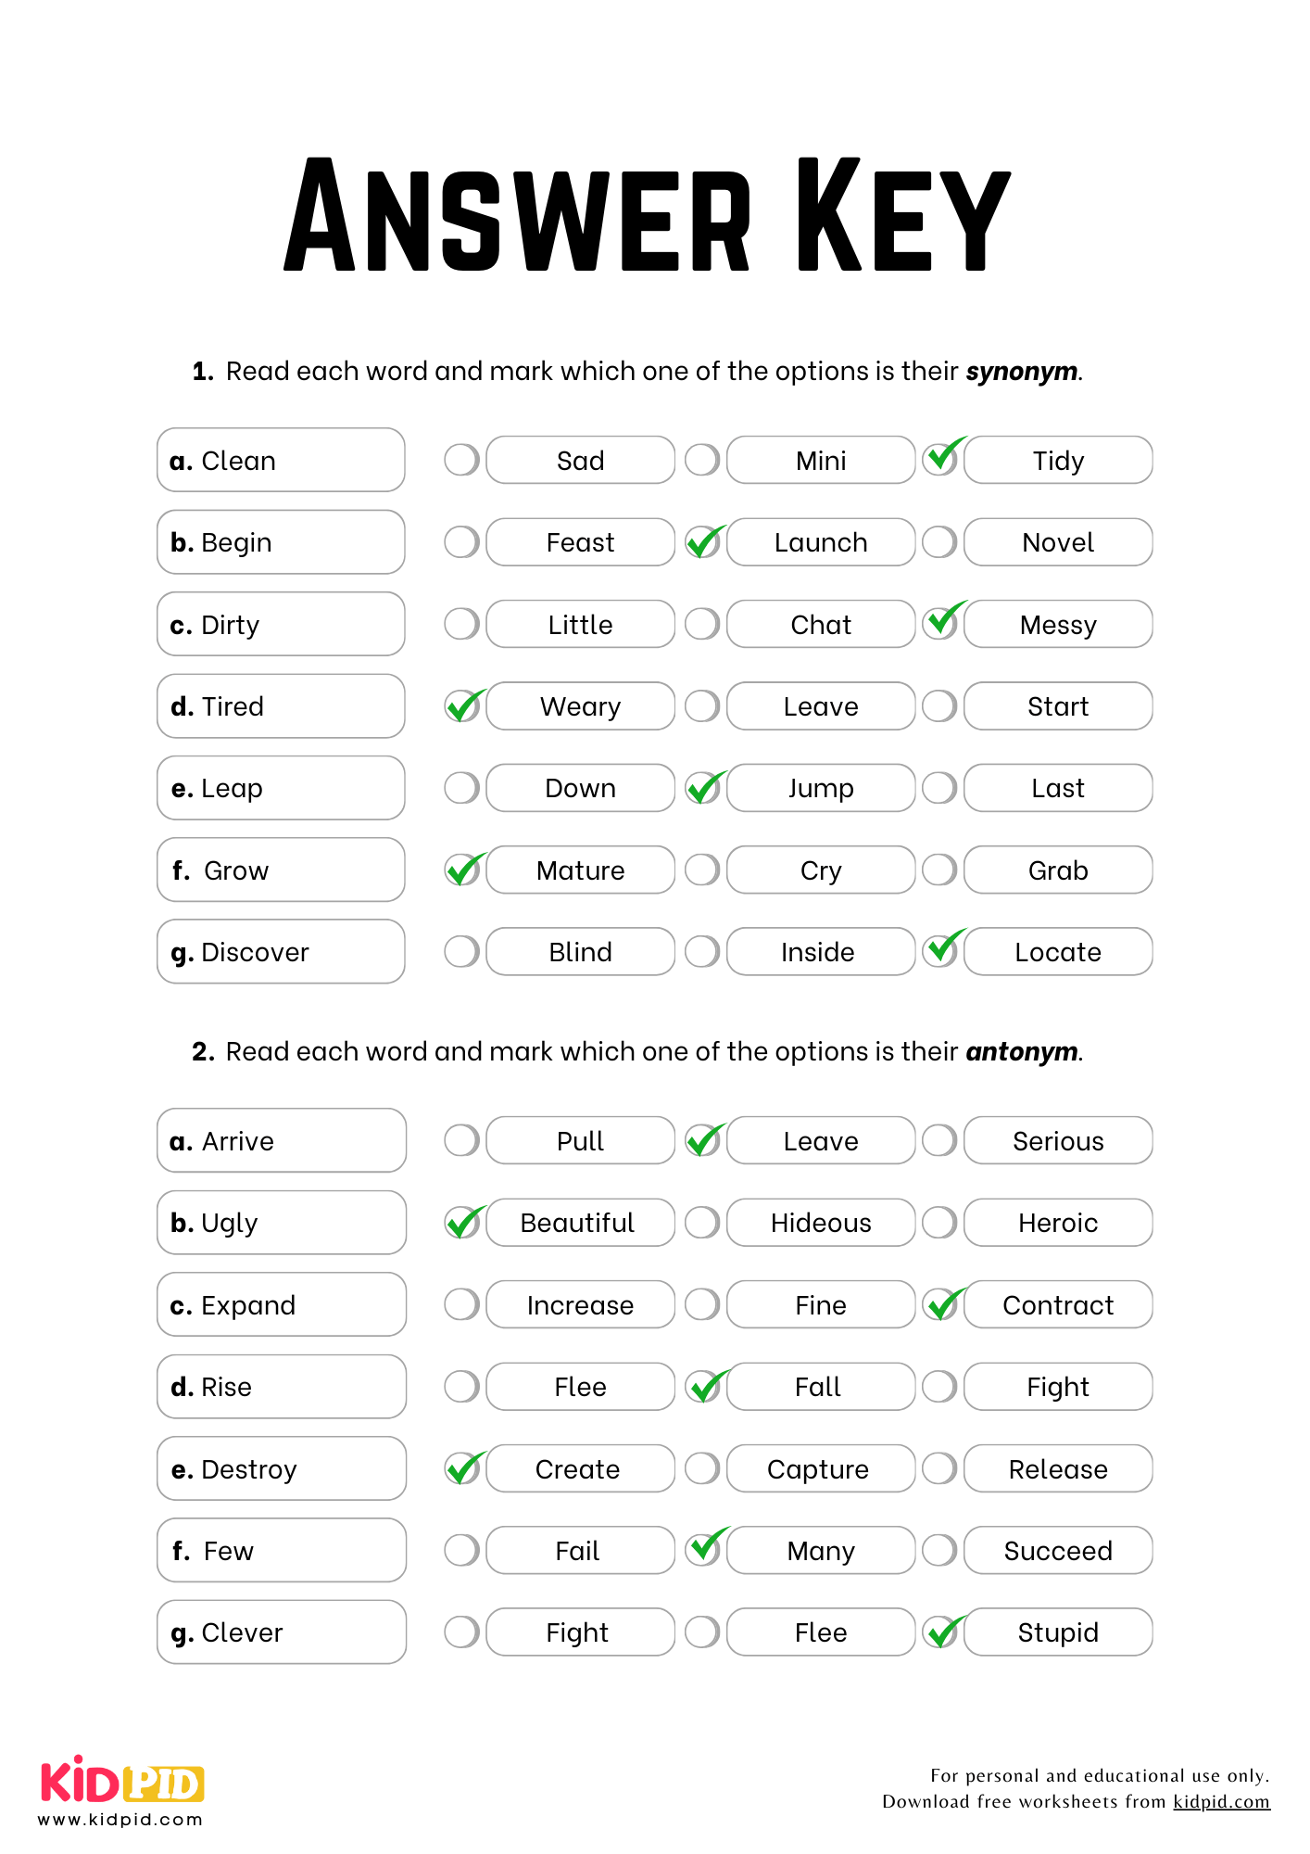The image size is (1310, 1854).
Task: Click the green checkmark beside Stupid
Action: point(942,1632)
